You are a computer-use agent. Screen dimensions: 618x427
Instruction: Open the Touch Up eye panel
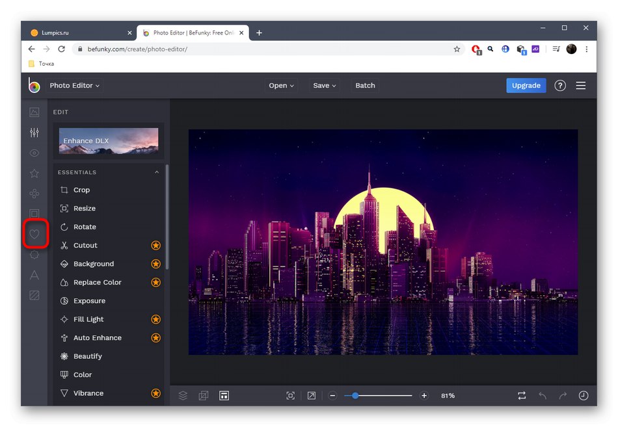coord(34,153)
